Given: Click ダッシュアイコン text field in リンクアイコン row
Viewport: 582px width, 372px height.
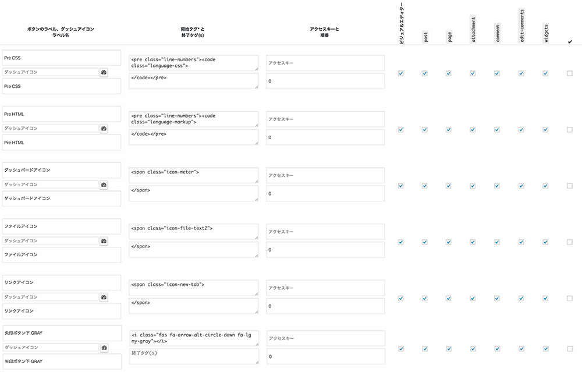Looking at the screenshot, I should (50, 297).
